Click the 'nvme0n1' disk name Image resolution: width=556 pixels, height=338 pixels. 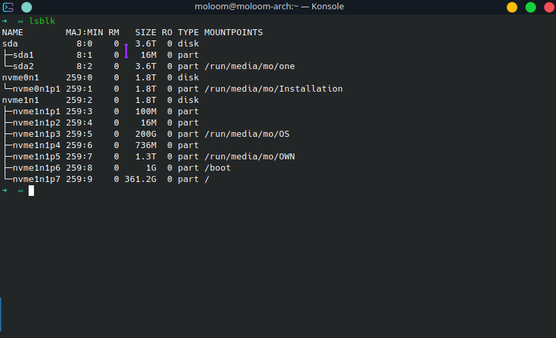pyautogui.click(x=21, y=78)
